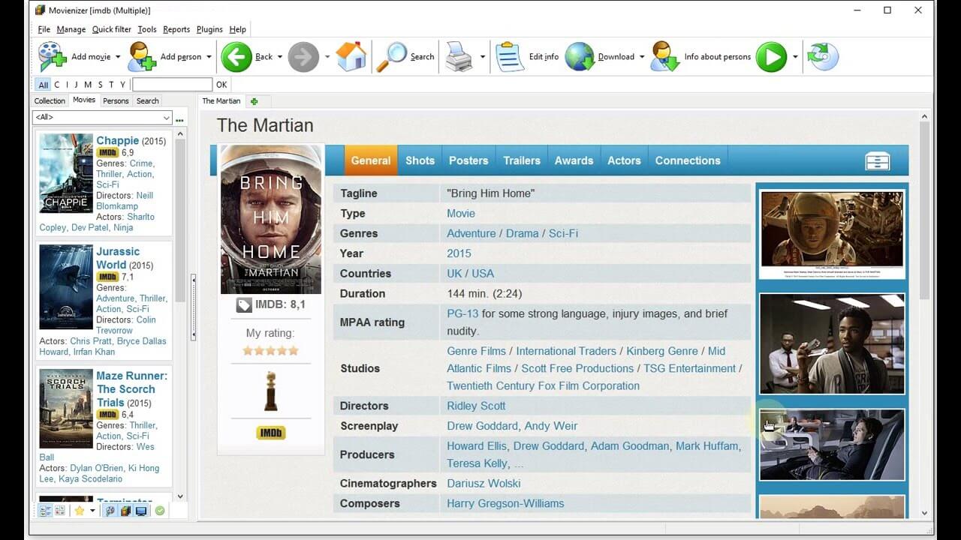
Task: Filter movies by letter M
Action: [88, 85]
